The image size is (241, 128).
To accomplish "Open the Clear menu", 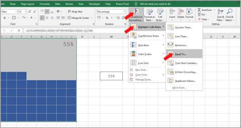I will coord(203,19).
